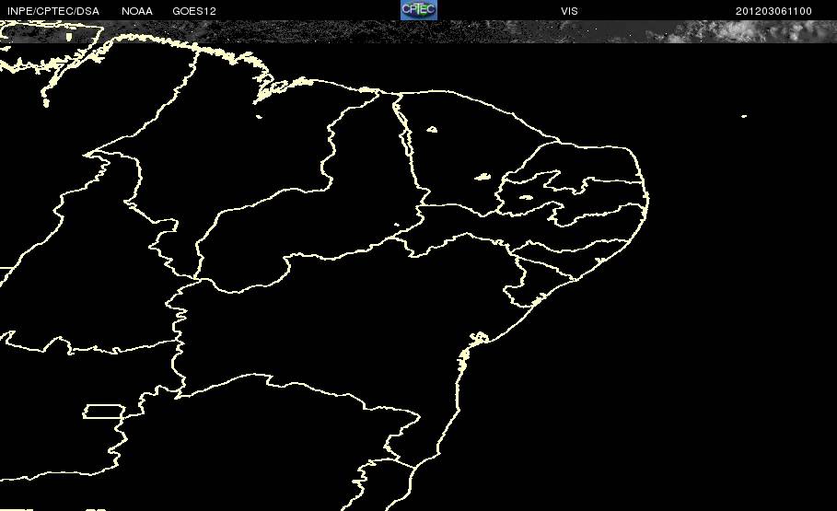Click the INPE/CPTEC/DSA header text
Image resolution: width=837 pixels, height=511 pixels.
[52, 11]
